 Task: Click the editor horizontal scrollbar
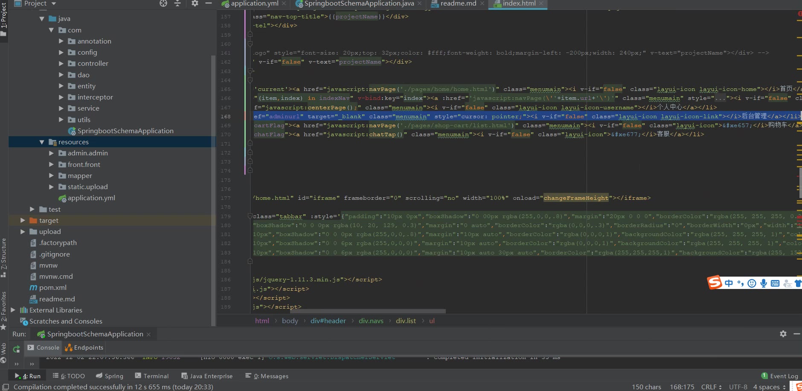(368, 311)
